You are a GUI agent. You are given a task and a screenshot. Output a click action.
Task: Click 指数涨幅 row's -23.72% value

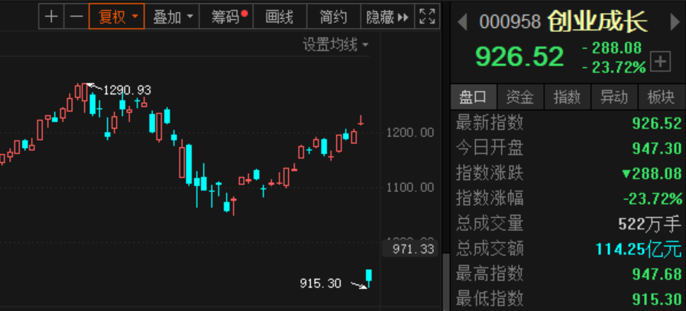(x=652, y=199)
